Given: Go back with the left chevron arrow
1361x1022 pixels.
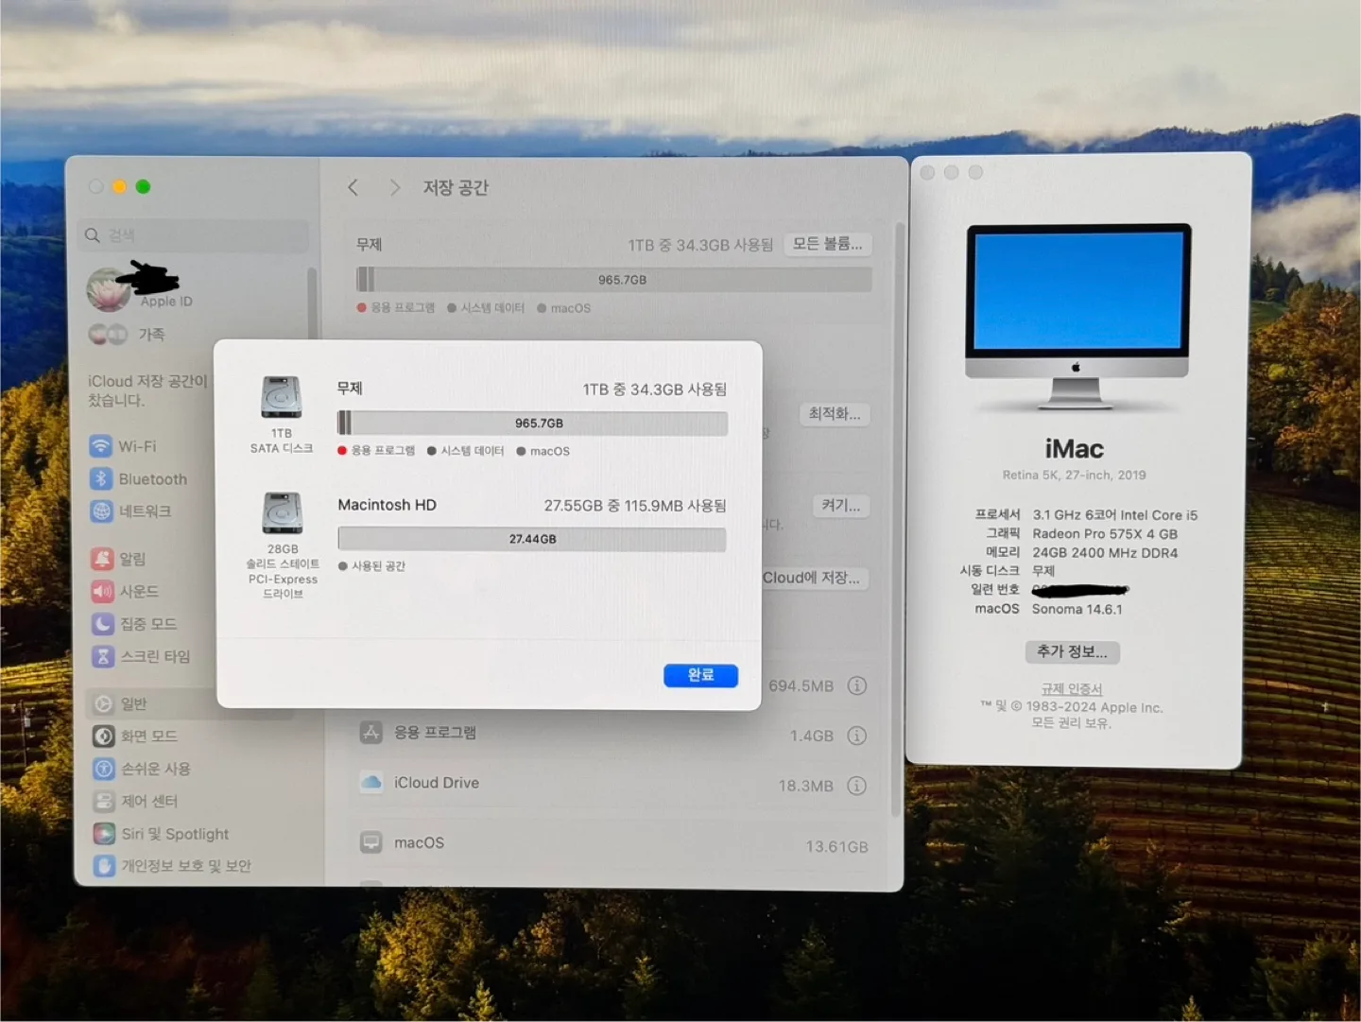Looking at the screenshot, I should pos(353,187).
